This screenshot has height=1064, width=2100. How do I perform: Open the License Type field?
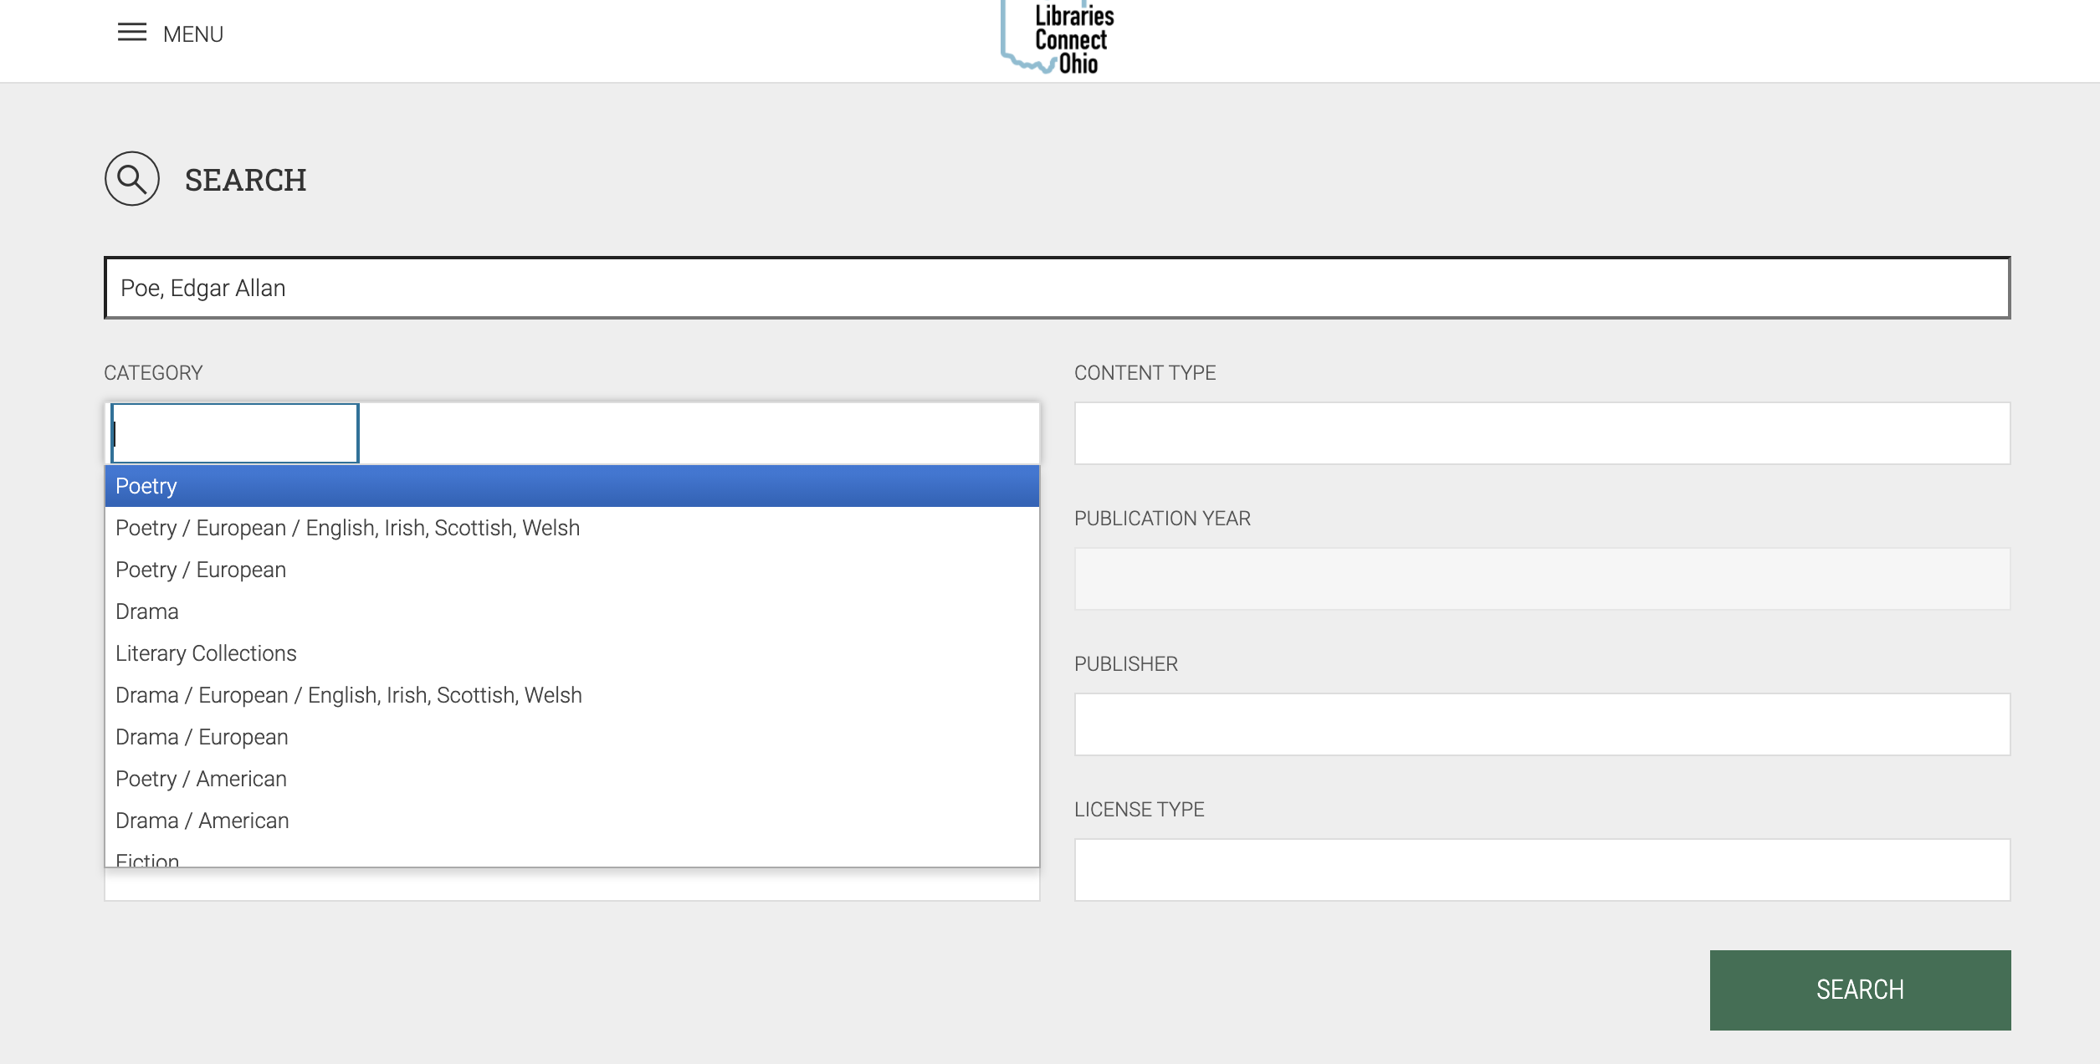pyautogui.click(x=1542, y=870)
